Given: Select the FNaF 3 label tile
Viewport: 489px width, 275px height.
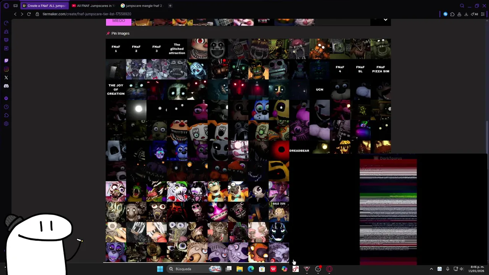Looking at the screenshot, I should tap(157, 49).
